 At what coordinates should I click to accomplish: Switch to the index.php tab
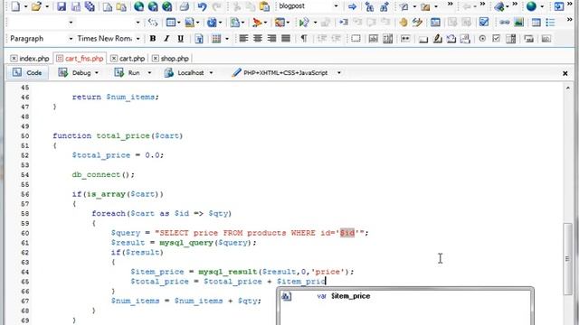[x=34, y=59]
